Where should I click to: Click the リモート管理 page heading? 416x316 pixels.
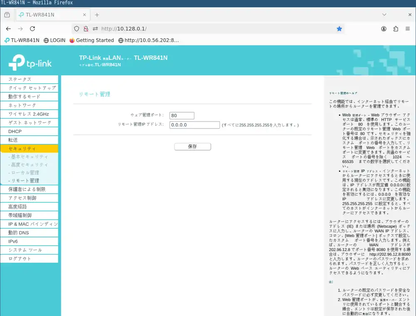(94, 94)
